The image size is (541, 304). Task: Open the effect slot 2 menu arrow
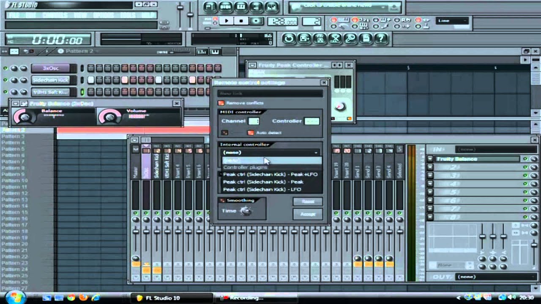pyautogui.click(x=430, y=167)
